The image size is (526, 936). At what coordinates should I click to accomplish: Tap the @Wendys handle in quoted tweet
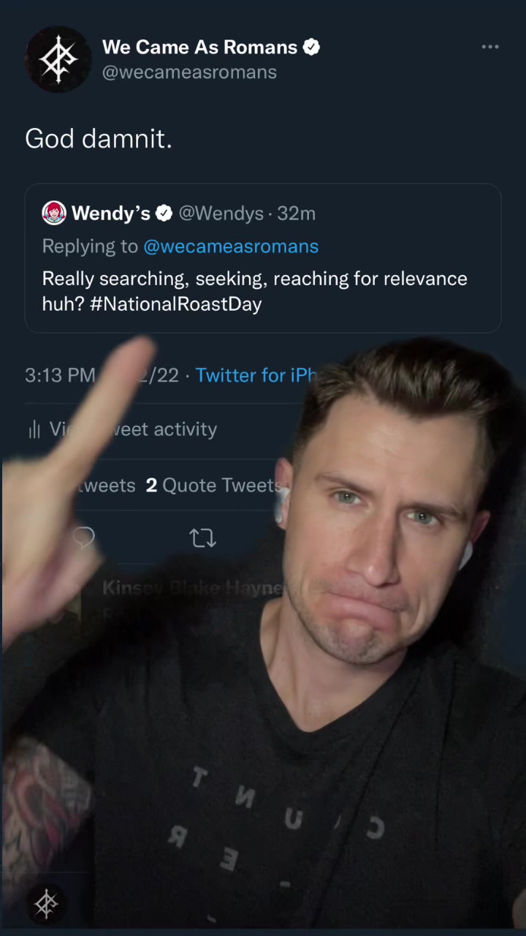coord(221,214)
